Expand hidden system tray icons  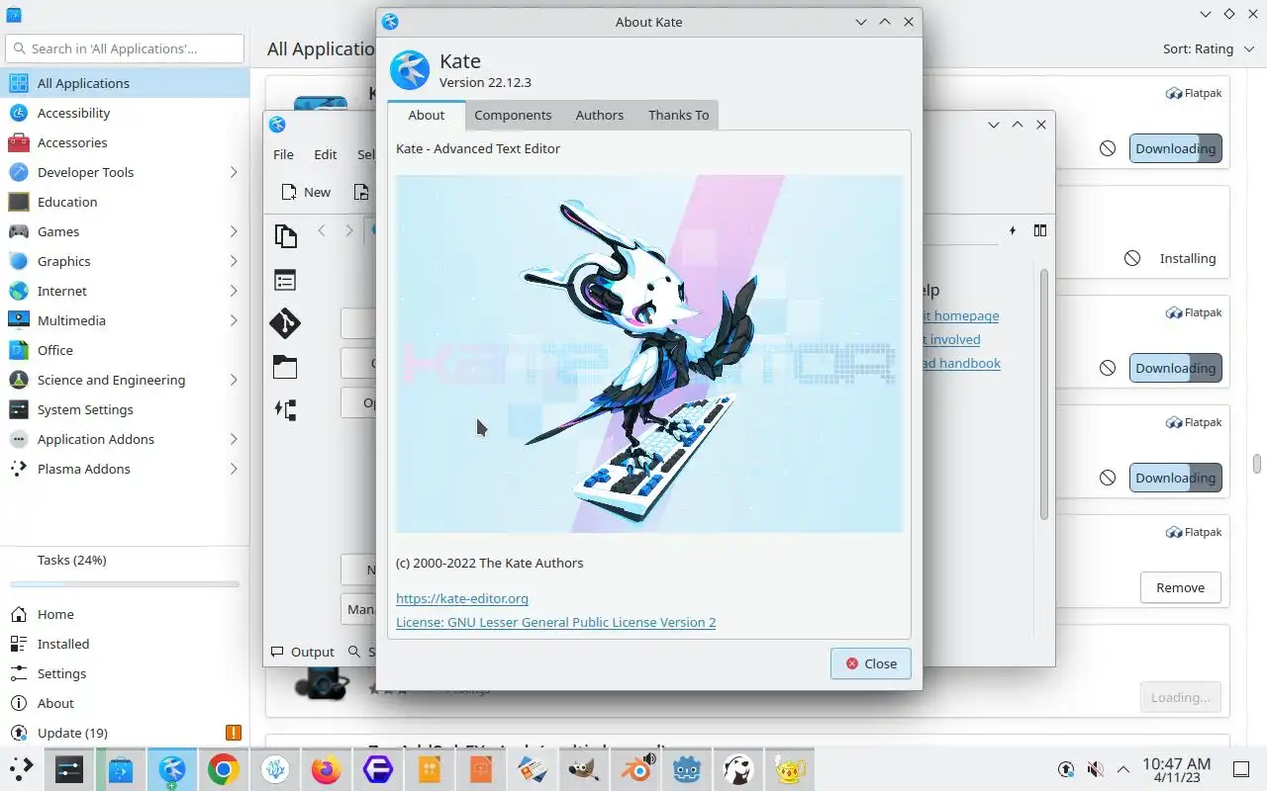[1123, 768]
